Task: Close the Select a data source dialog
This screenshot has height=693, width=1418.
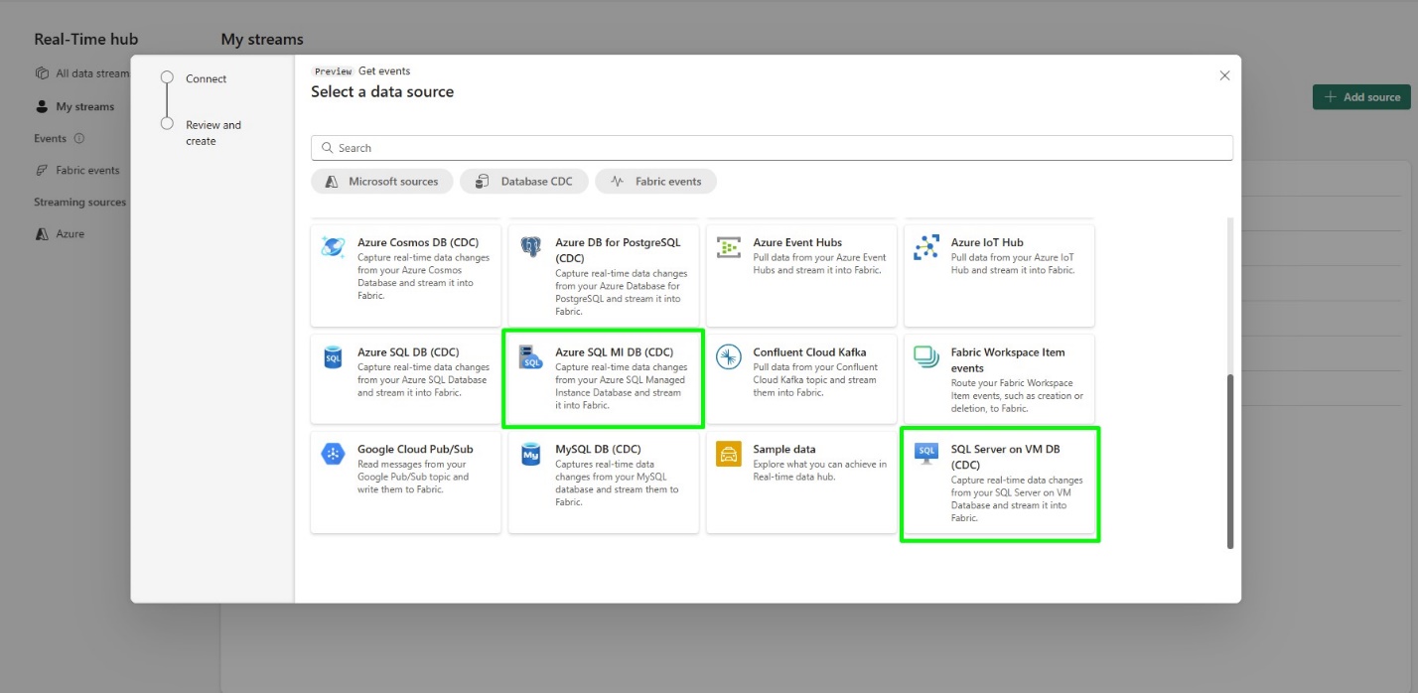Action: pyautogui.click(x=1224, y=75)
